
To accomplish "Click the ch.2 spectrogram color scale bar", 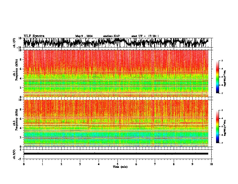I will point(217,127).
